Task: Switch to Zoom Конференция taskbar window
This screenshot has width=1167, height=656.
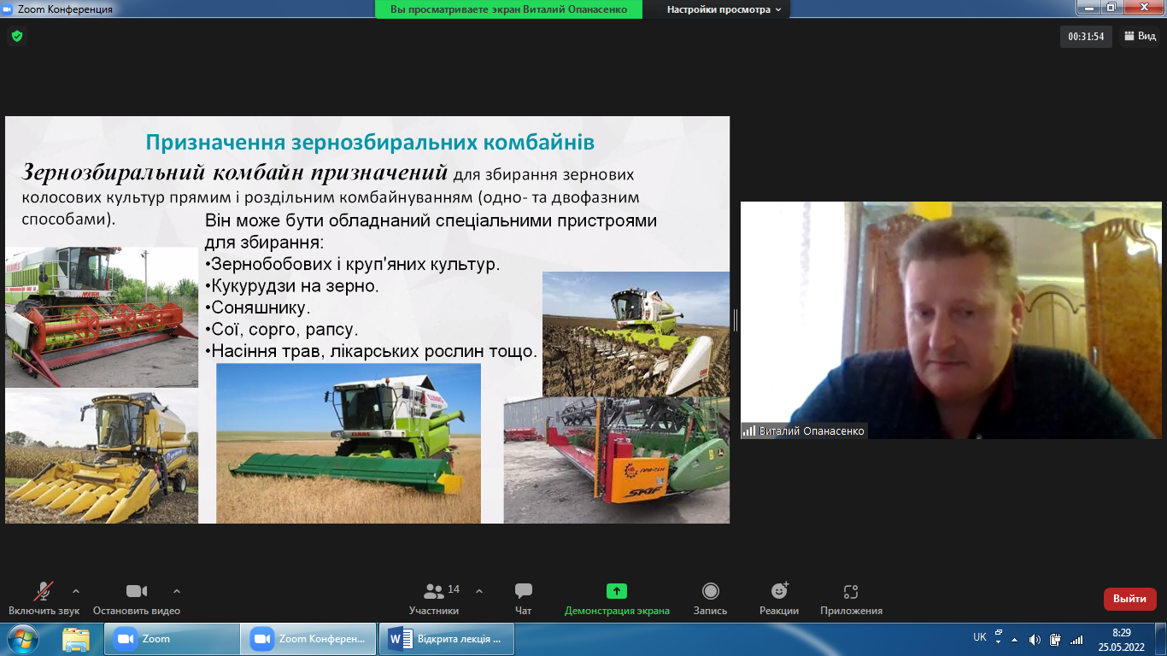Action: pyautogui.click(x=309, y=639)
